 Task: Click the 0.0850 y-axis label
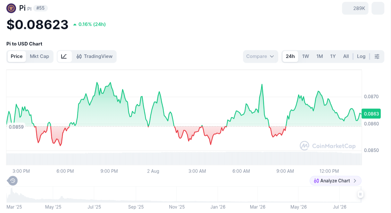(371, 150)
